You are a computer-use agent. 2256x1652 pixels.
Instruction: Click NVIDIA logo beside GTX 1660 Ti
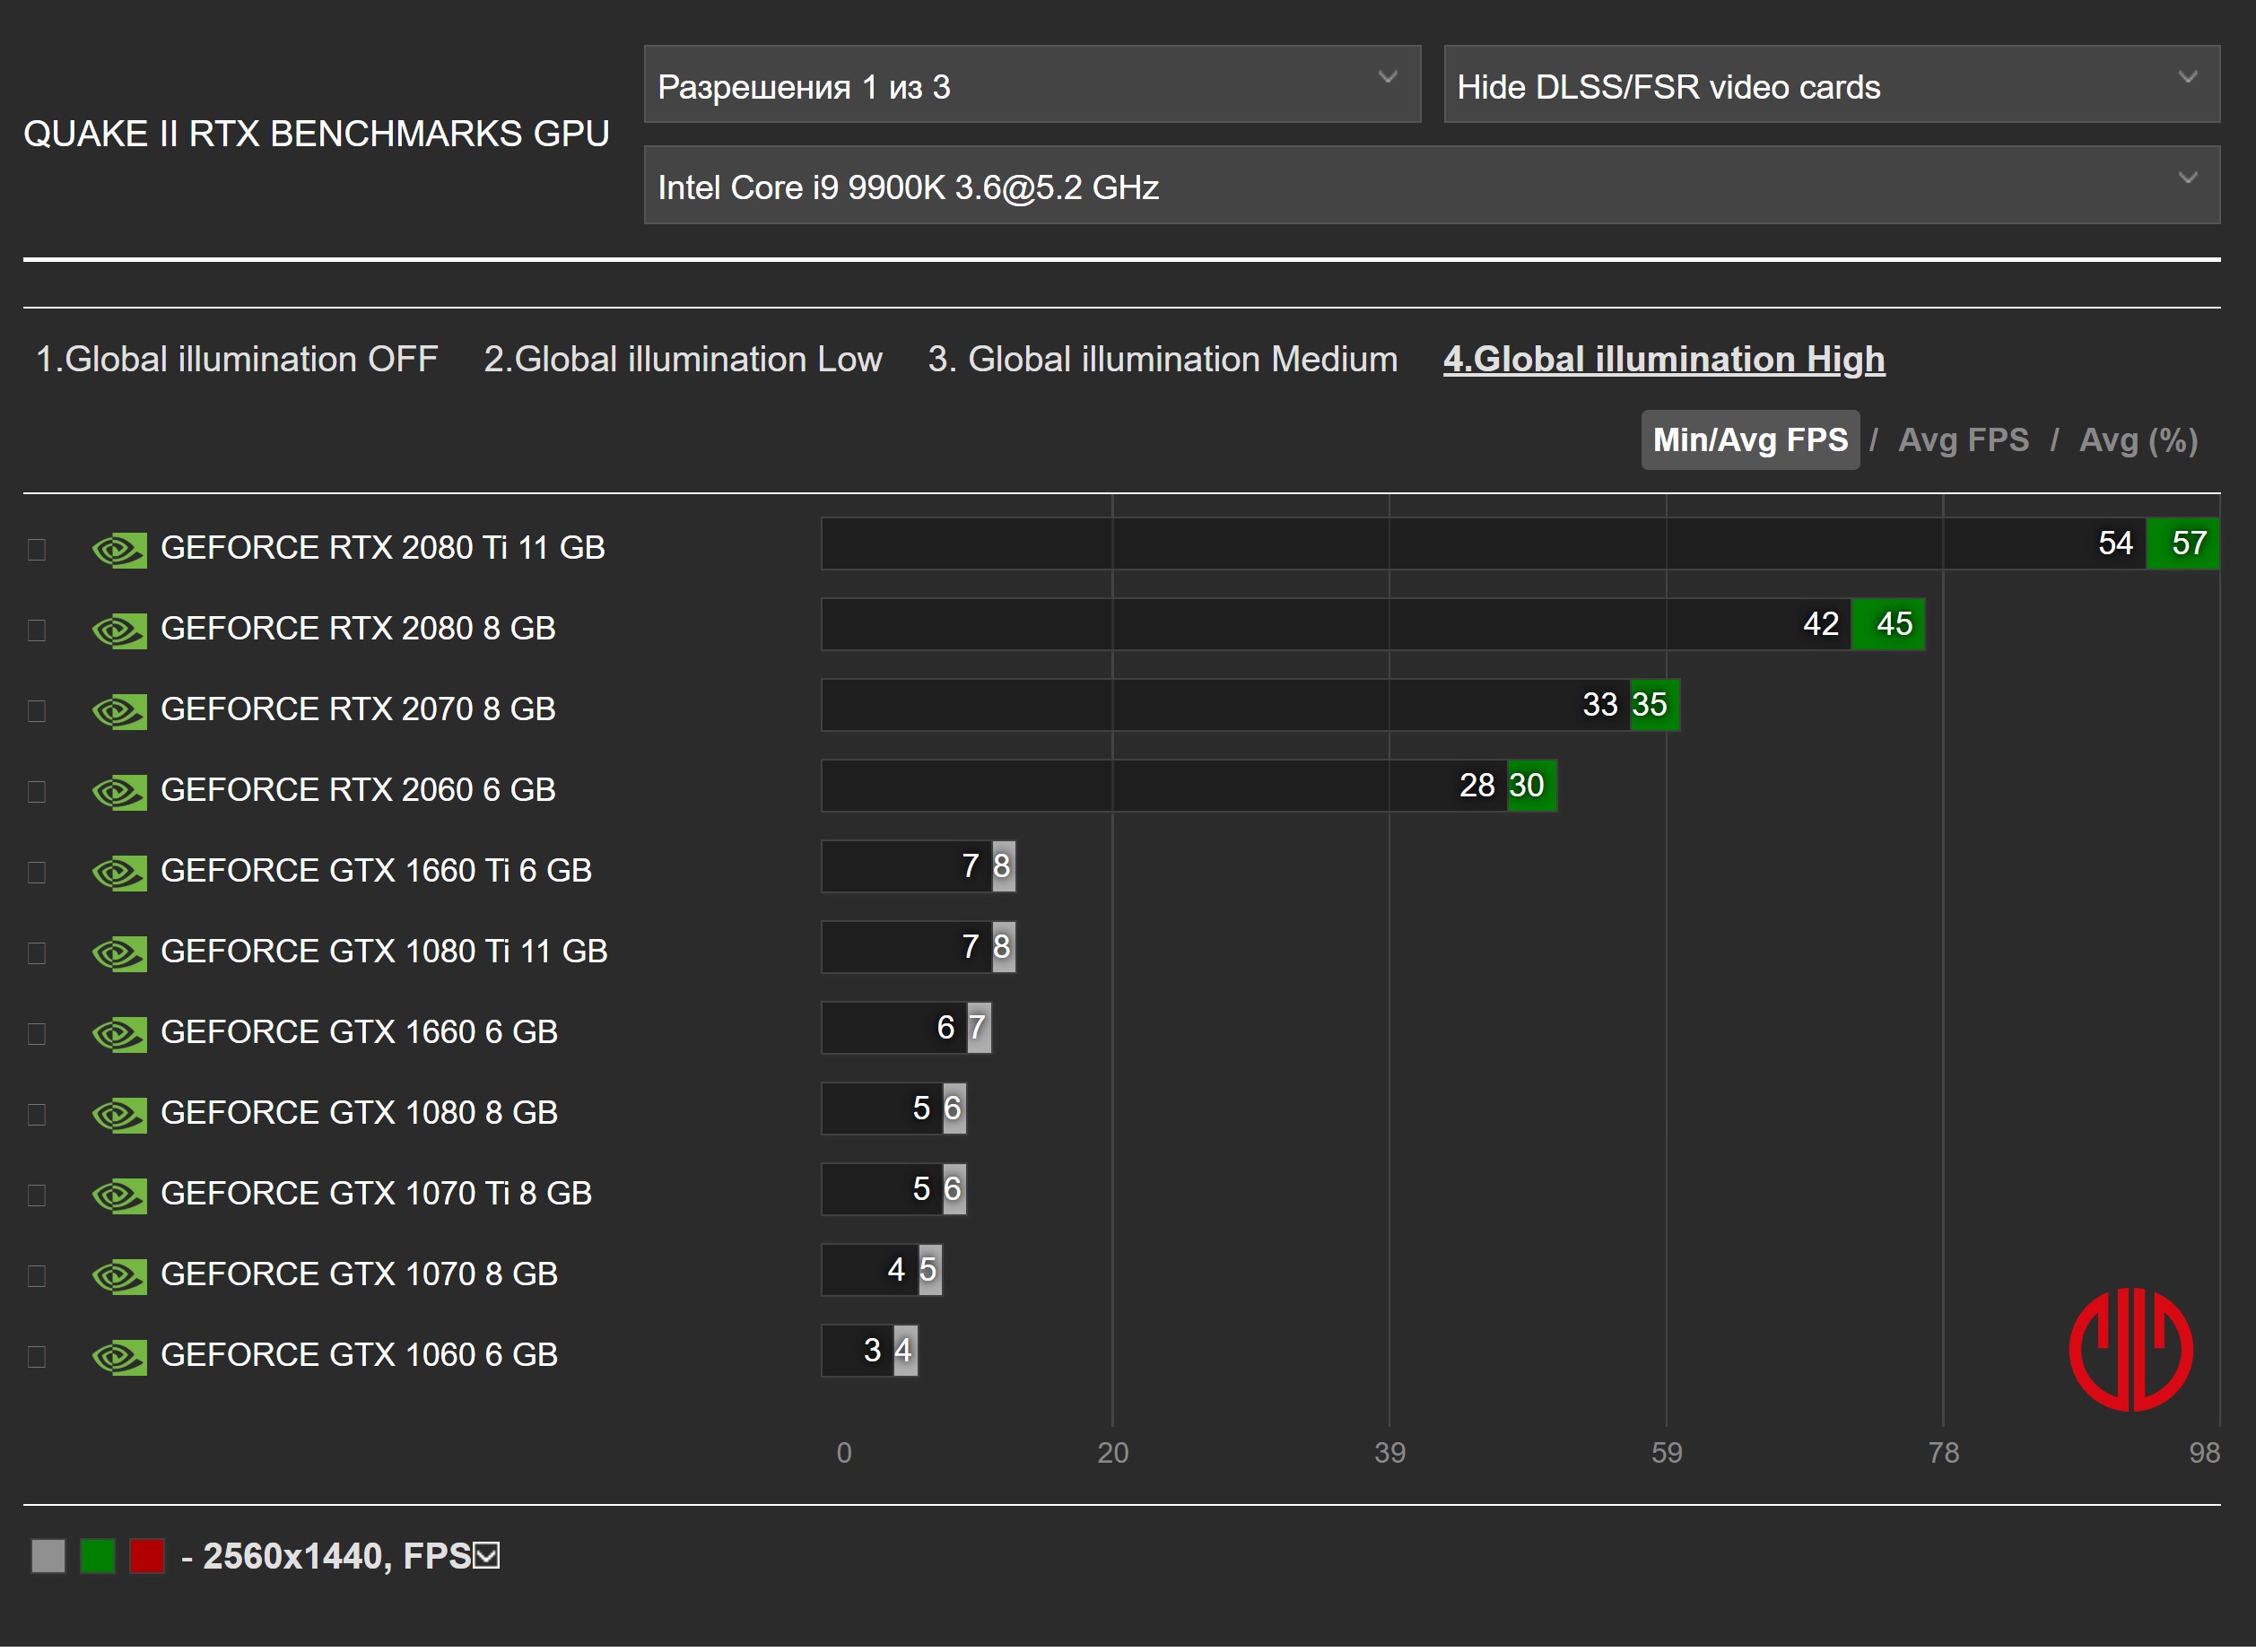(119, 873)
